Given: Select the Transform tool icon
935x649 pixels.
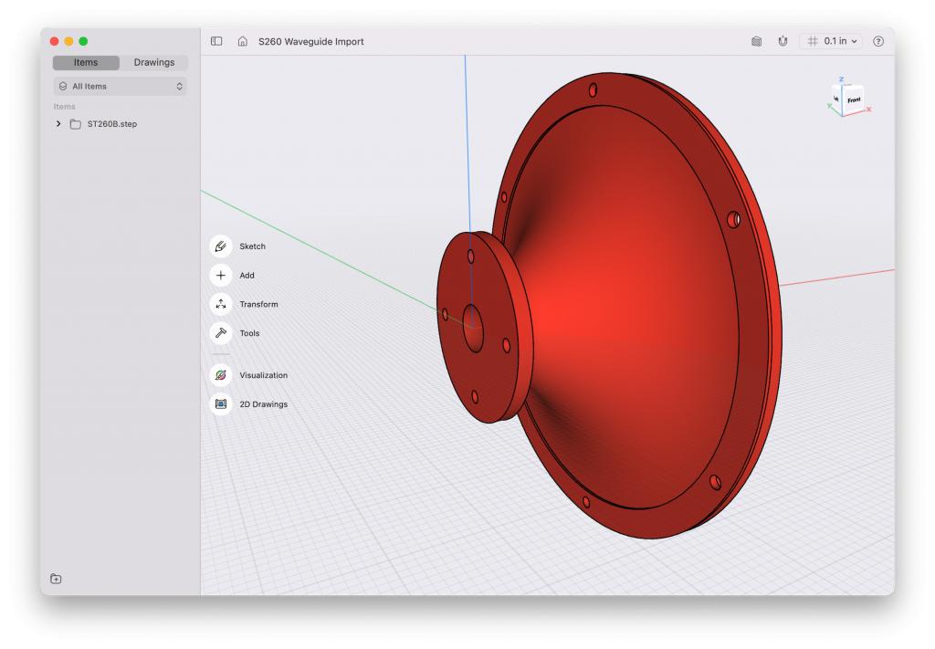Looking at the screenshot, I should [x=221, y=304].
